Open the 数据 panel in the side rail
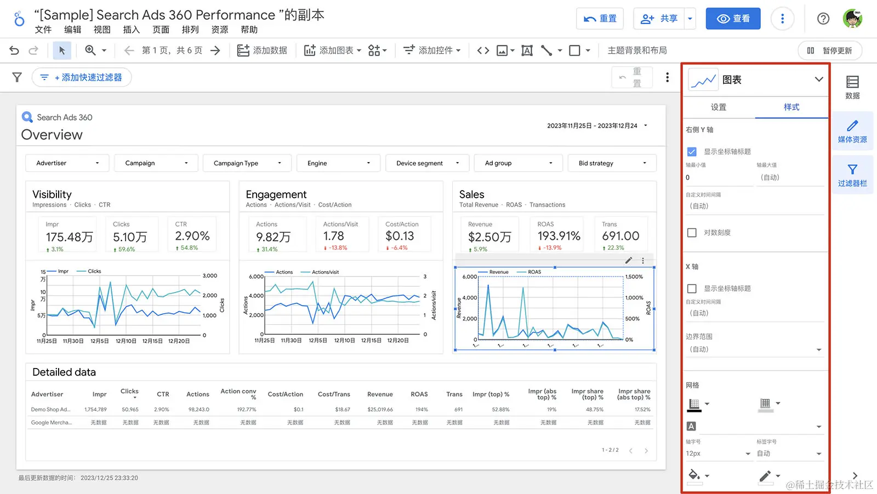Viewport: 877px width, 494px height. (x=852, y=87)
